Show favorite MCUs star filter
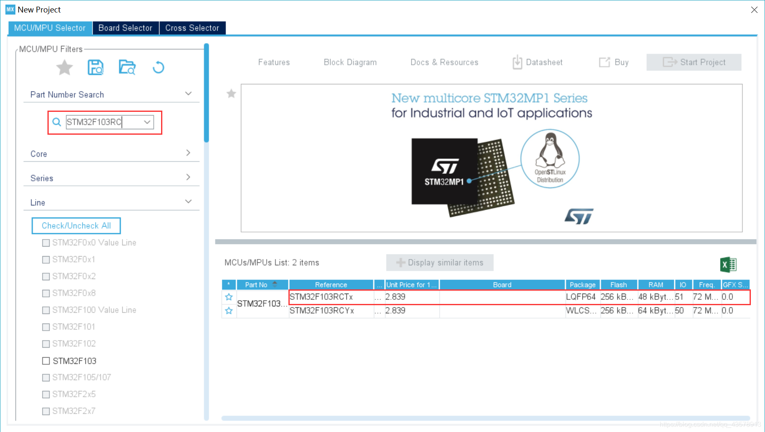 65,67
